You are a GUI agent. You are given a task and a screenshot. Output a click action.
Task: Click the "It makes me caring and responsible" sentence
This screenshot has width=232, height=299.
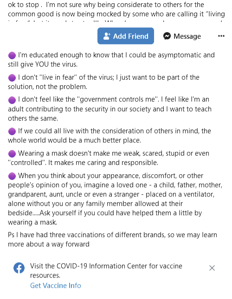[x=103, y=163]
